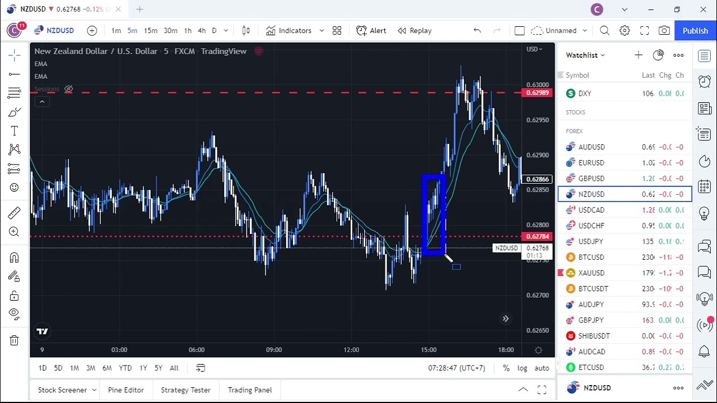Select the zoom in tool
Image resolution: width=717 pixels, height=403 pixels.
point(15,232)
